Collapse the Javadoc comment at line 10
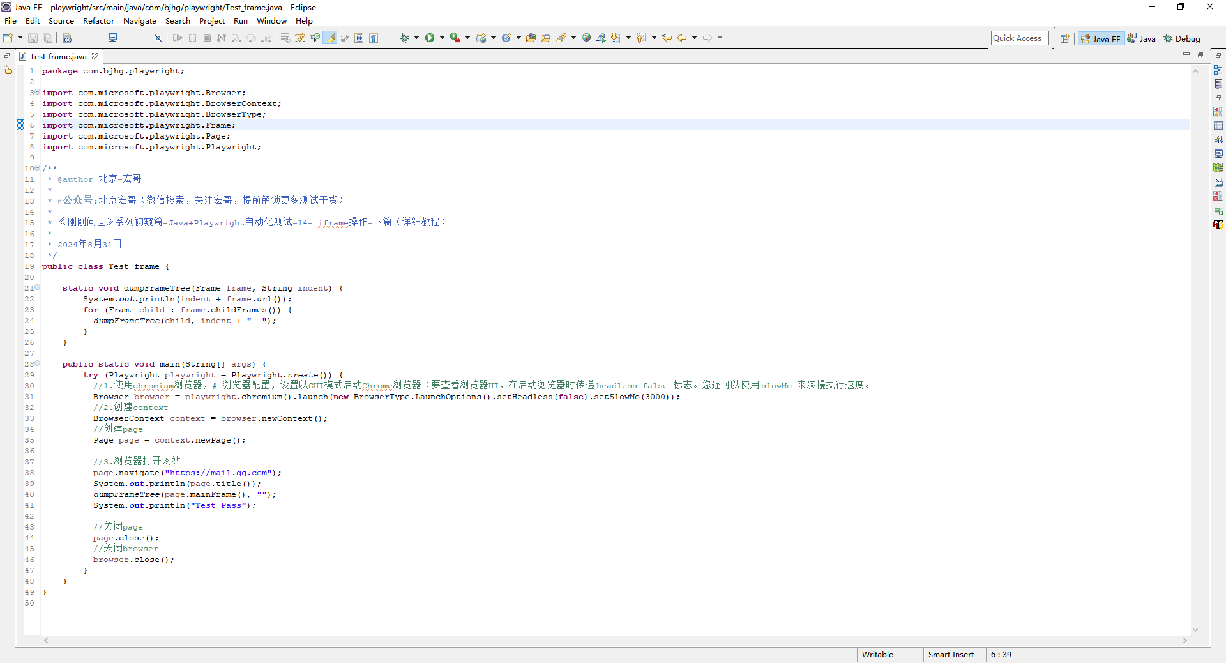The width and height of the screenshot is (1226, 663). pyautogui.click(x=37, y=169)
